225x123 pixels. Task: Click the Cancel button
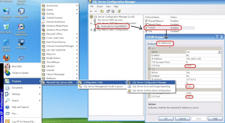182,119
